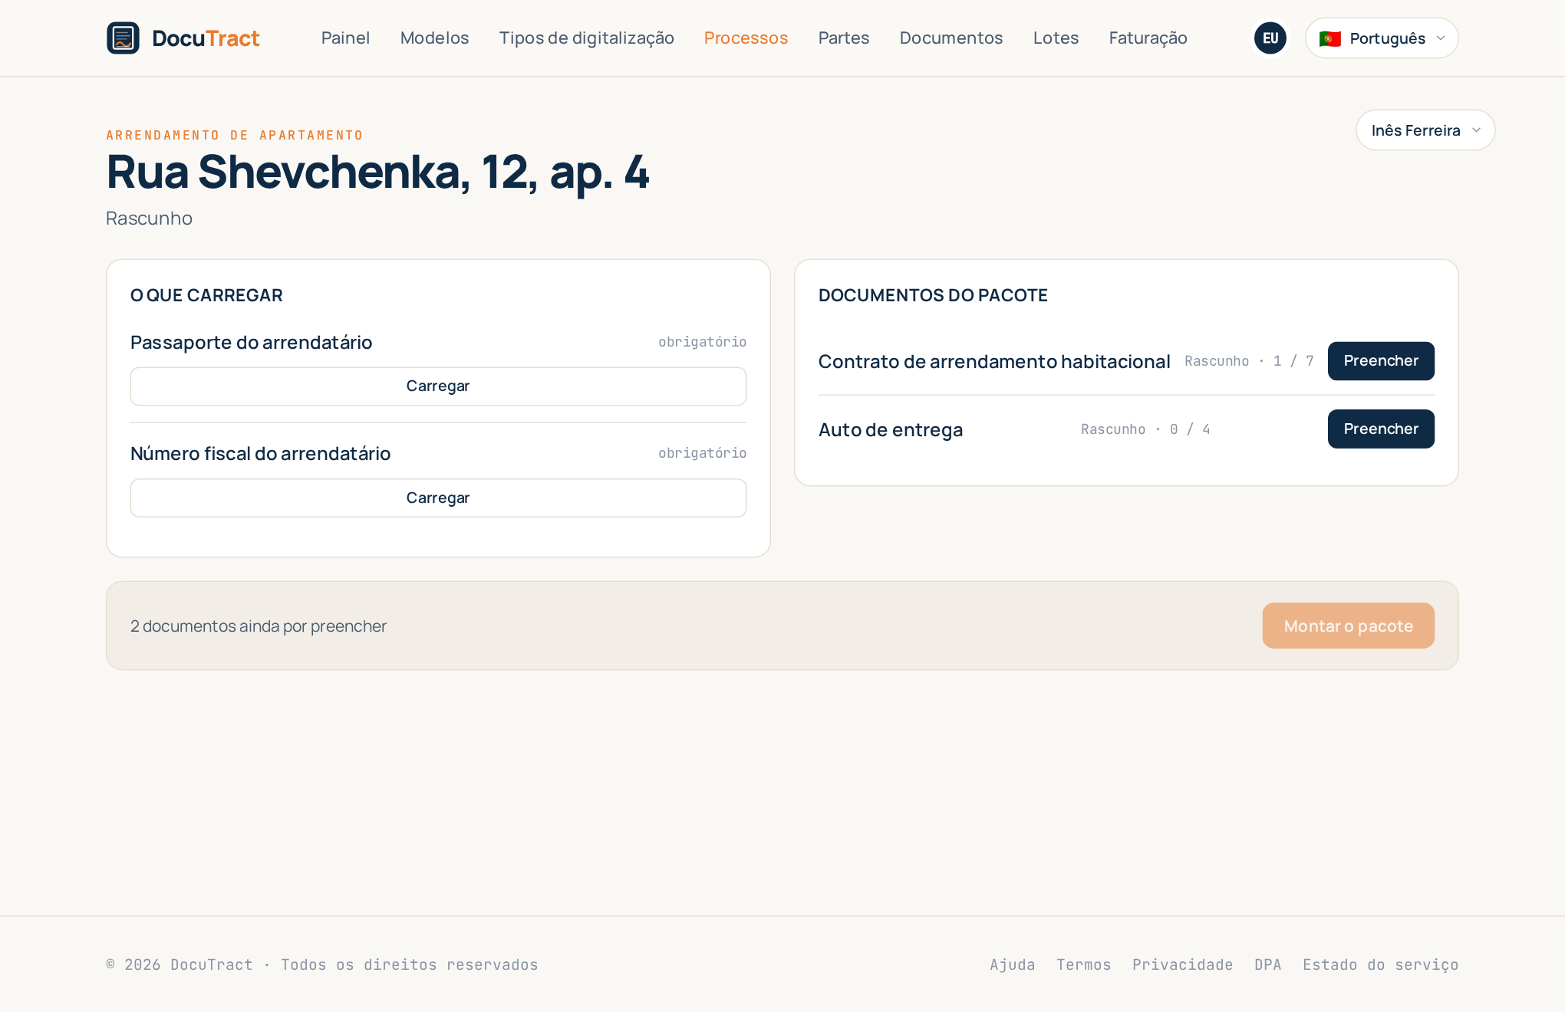Click Carregar for Passaporte do arrendatário

pyautogui.click(x=438, y=386)
